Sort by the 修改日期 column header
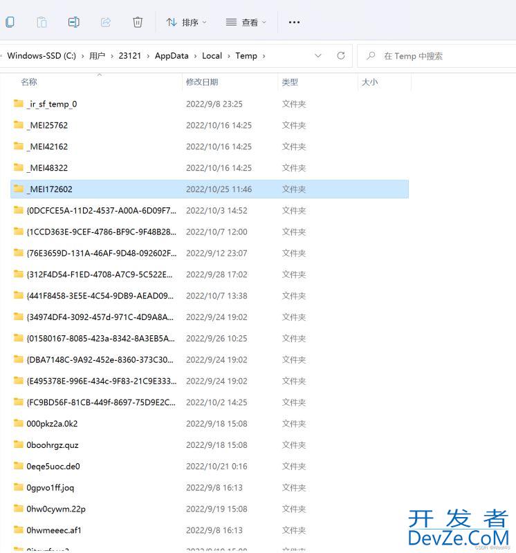This screenshot has height=553, width=516. click(202, 82)
